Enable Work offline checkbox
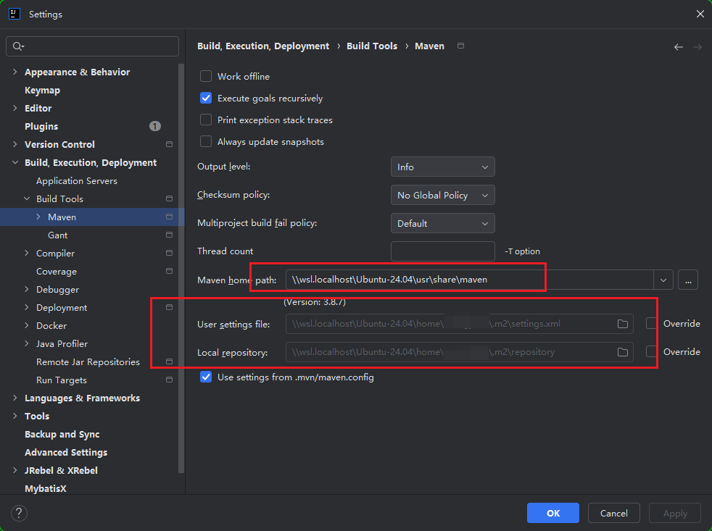The width and height of the screenshot is (712, 531). 206,76
